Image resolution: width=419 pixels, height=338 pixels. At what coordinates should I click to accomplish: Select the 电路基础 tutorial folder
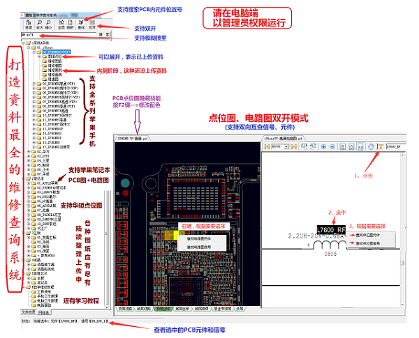(44, 305)
